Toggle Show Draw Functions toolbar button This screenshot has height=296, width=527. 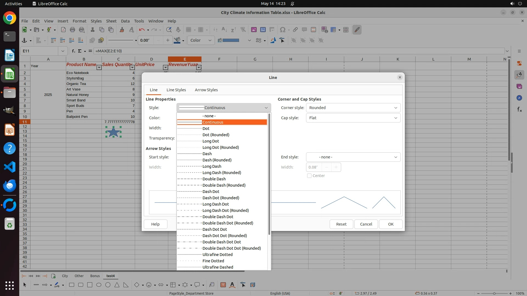(x=357, y=30)
